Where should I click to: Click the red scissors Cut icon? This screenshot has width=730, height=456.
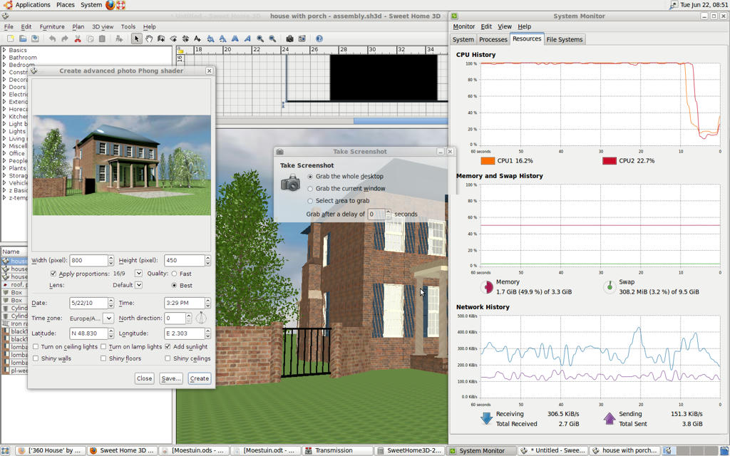[78, 38]
